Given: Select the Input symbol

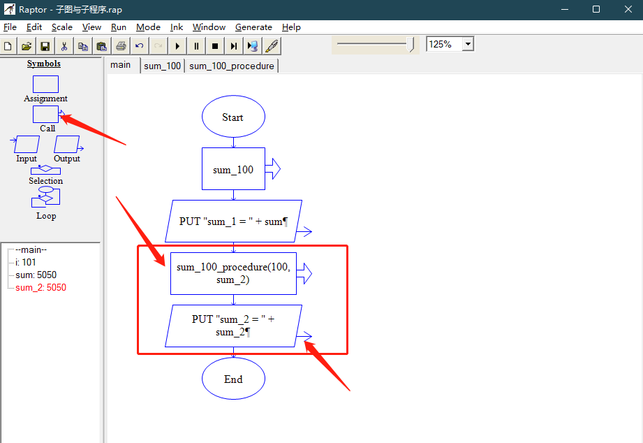Looking at the screenshot, I should 25,144.
